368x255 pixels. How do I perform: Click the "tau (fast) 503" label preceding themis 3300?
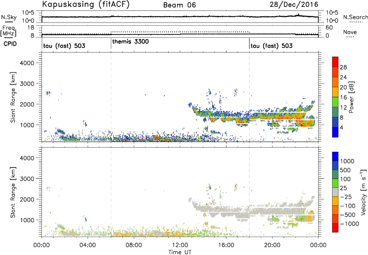pyautogui.click(x=64, y=46)
